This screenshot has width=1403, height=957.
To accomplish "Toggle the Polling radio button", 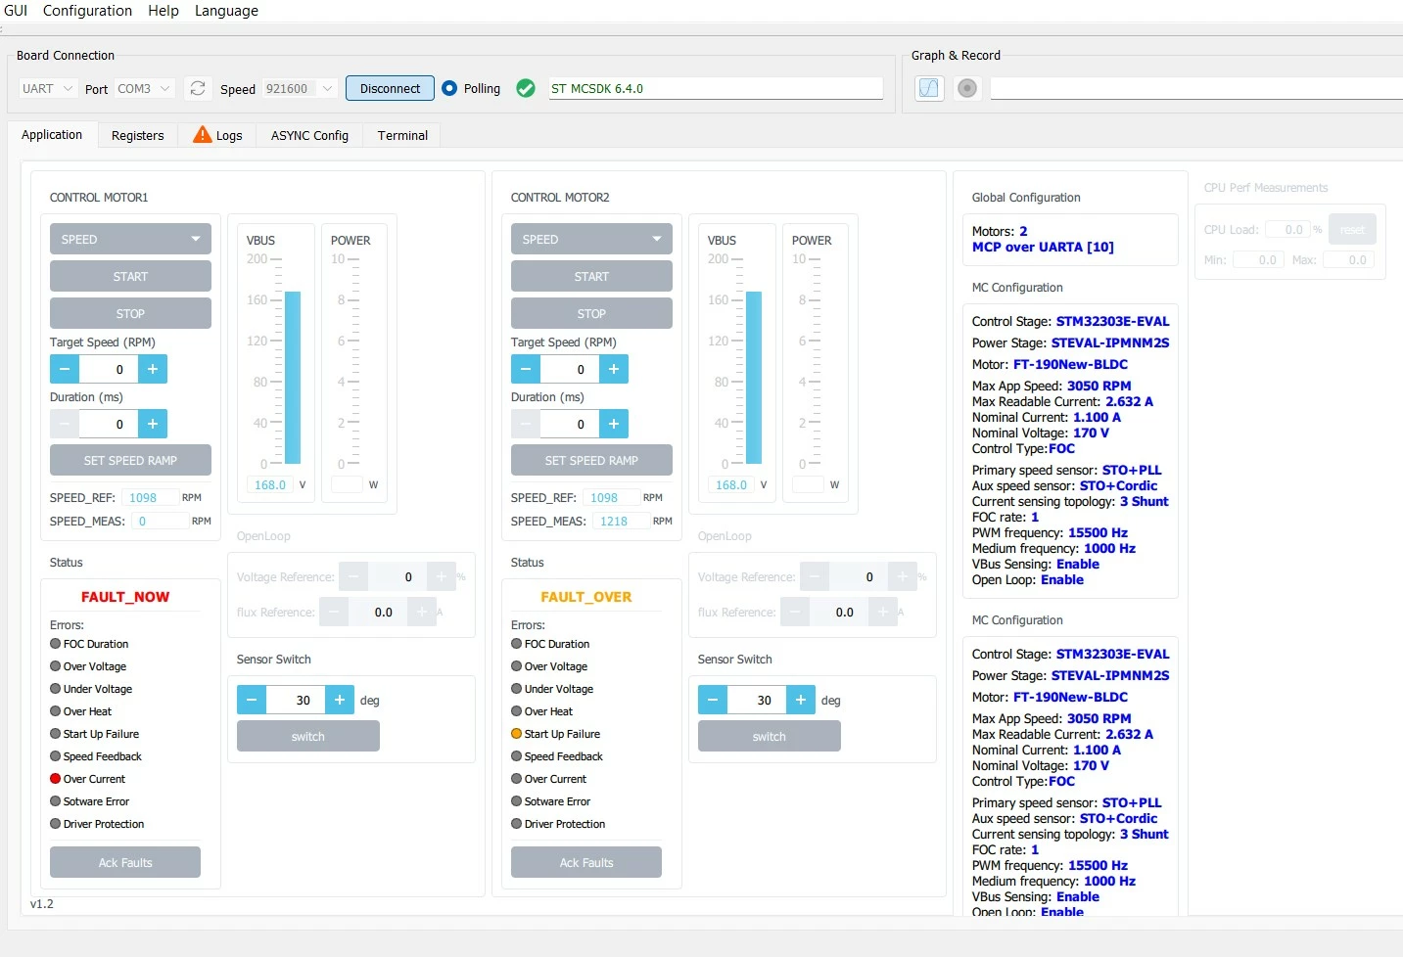I will [x=449, y=88].
